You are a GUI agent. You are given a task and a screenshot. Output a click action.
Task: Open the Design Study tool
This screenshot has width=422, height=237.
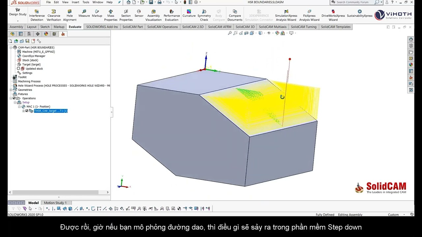18,12
